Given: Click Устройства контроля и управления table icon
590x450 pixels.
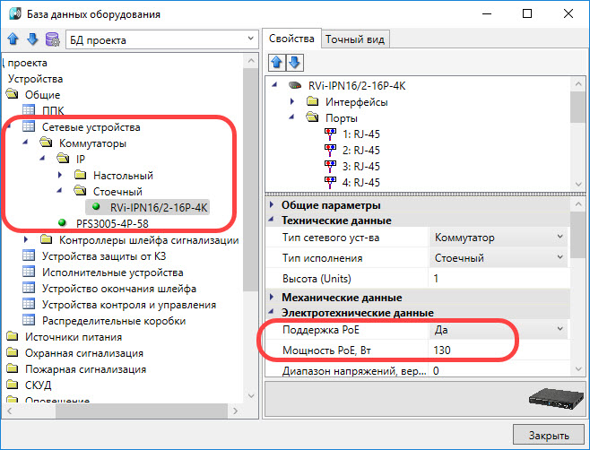Looking at the screenshot, I should pos(29,304).
